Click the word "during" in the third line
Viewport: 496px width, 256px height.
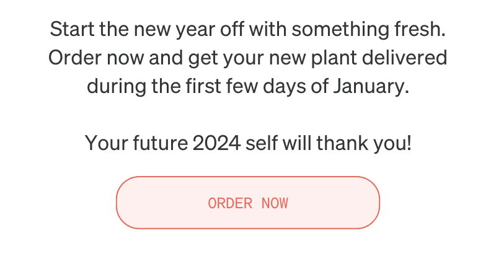click(x=117, y=86)
